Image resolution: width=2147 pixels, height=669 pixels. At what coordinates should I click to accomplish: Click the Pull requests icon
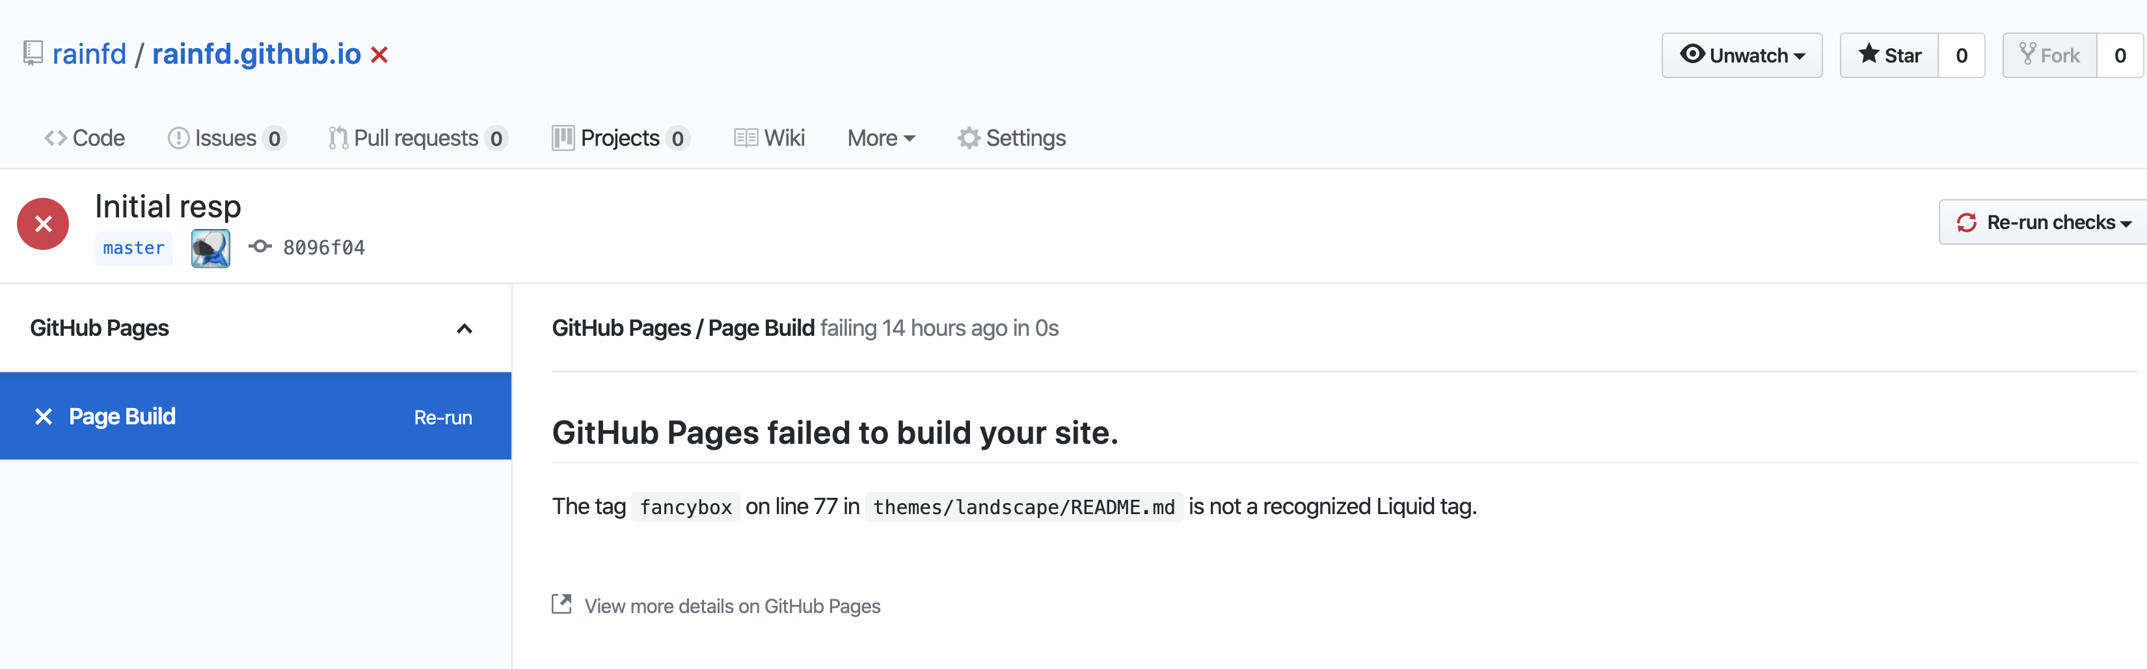(x=338, y=137)
